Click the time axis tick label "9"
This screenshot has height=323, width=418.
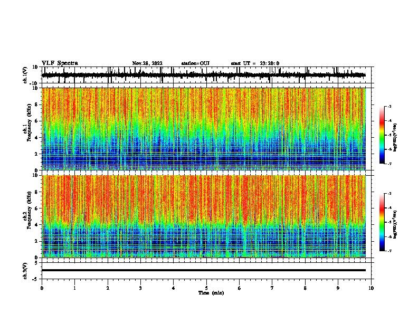coord(338,288)
